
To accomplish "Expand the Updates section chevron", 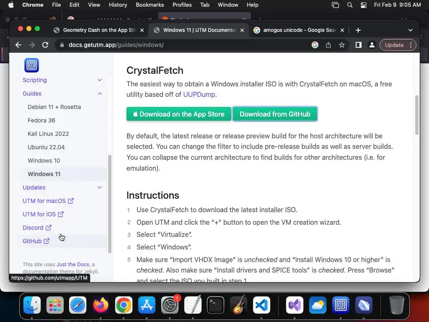I will [x=100, y=187].
